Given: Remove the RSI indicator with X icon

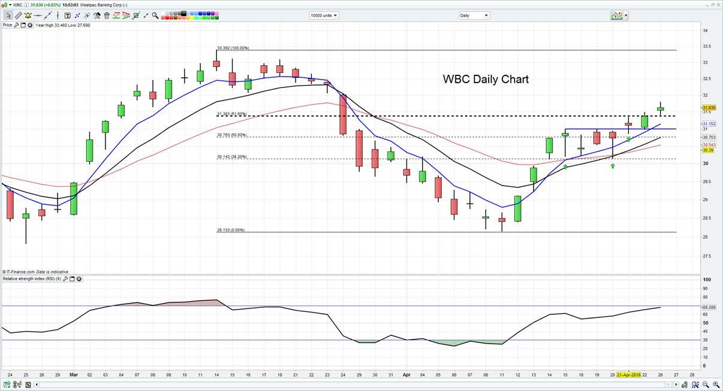Looking at the screenshot, I should pyautogui.click(x=79, y=278).
